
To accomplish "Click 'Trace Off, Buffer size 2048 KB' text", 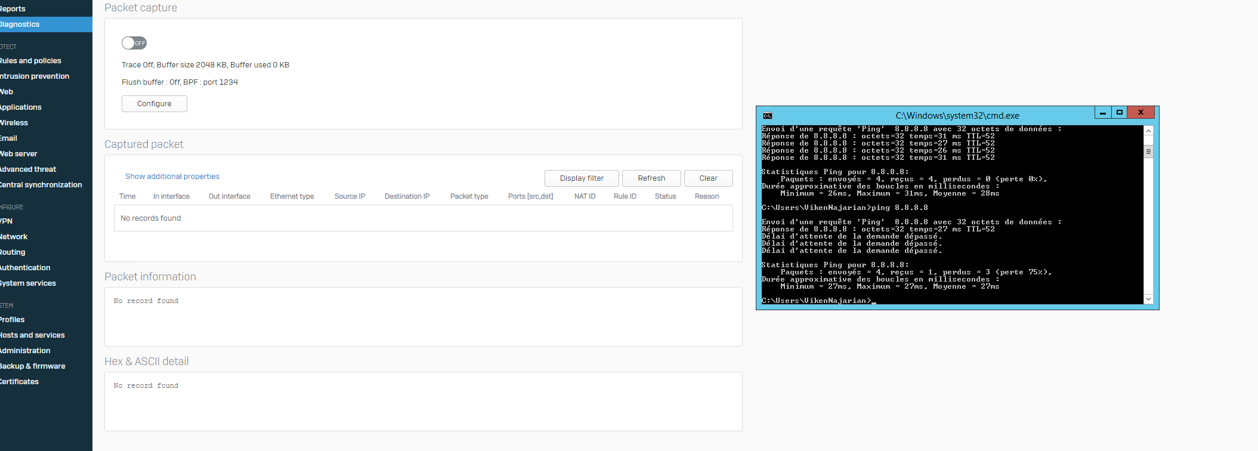I will pyautogui.click(x=205, y=65).
